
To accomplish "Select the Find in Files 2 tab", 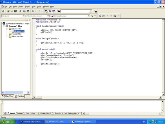I will (x=46, y=113).
